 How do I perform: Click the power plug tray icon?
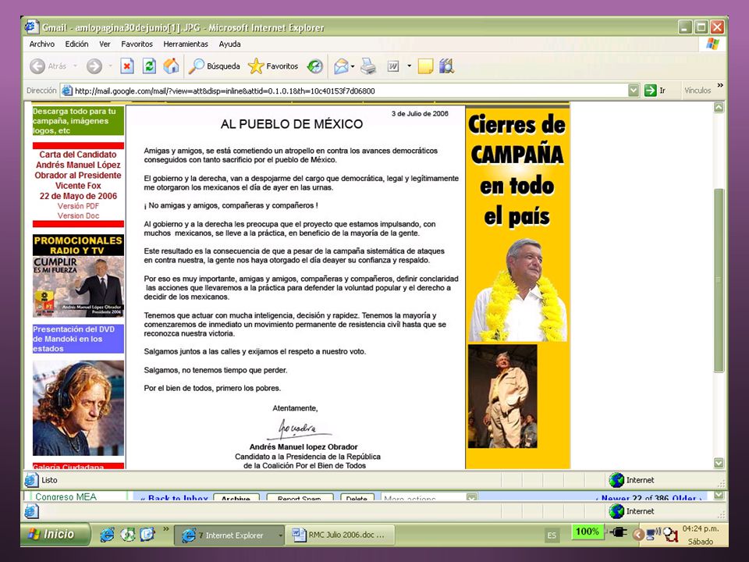click(x=618, y=532)
